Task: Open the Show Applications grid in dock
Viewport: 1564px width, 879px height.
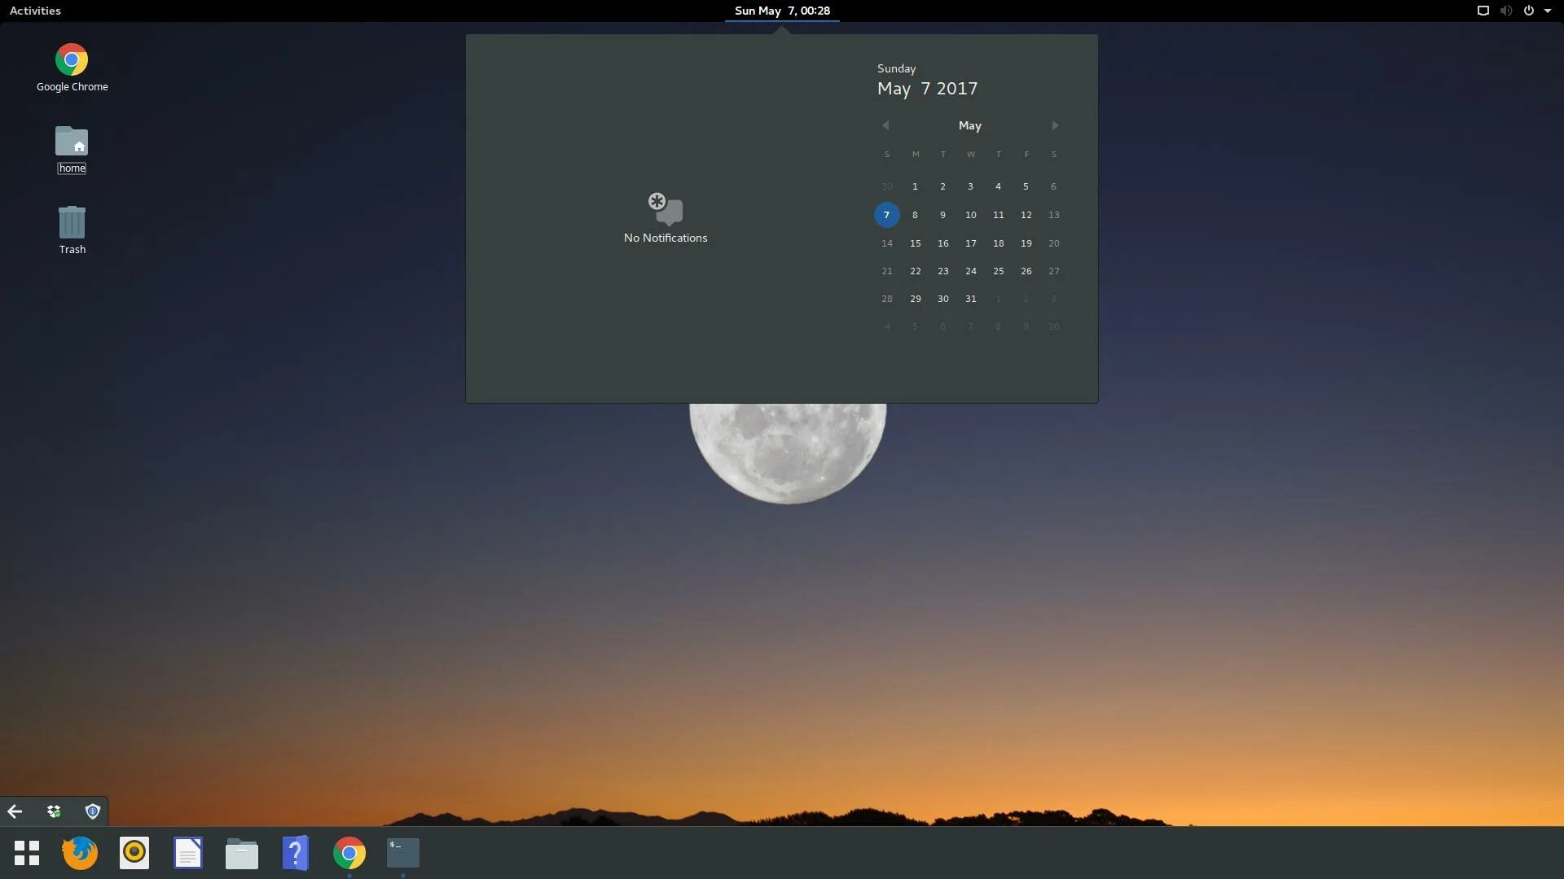Action: [27, 853]
